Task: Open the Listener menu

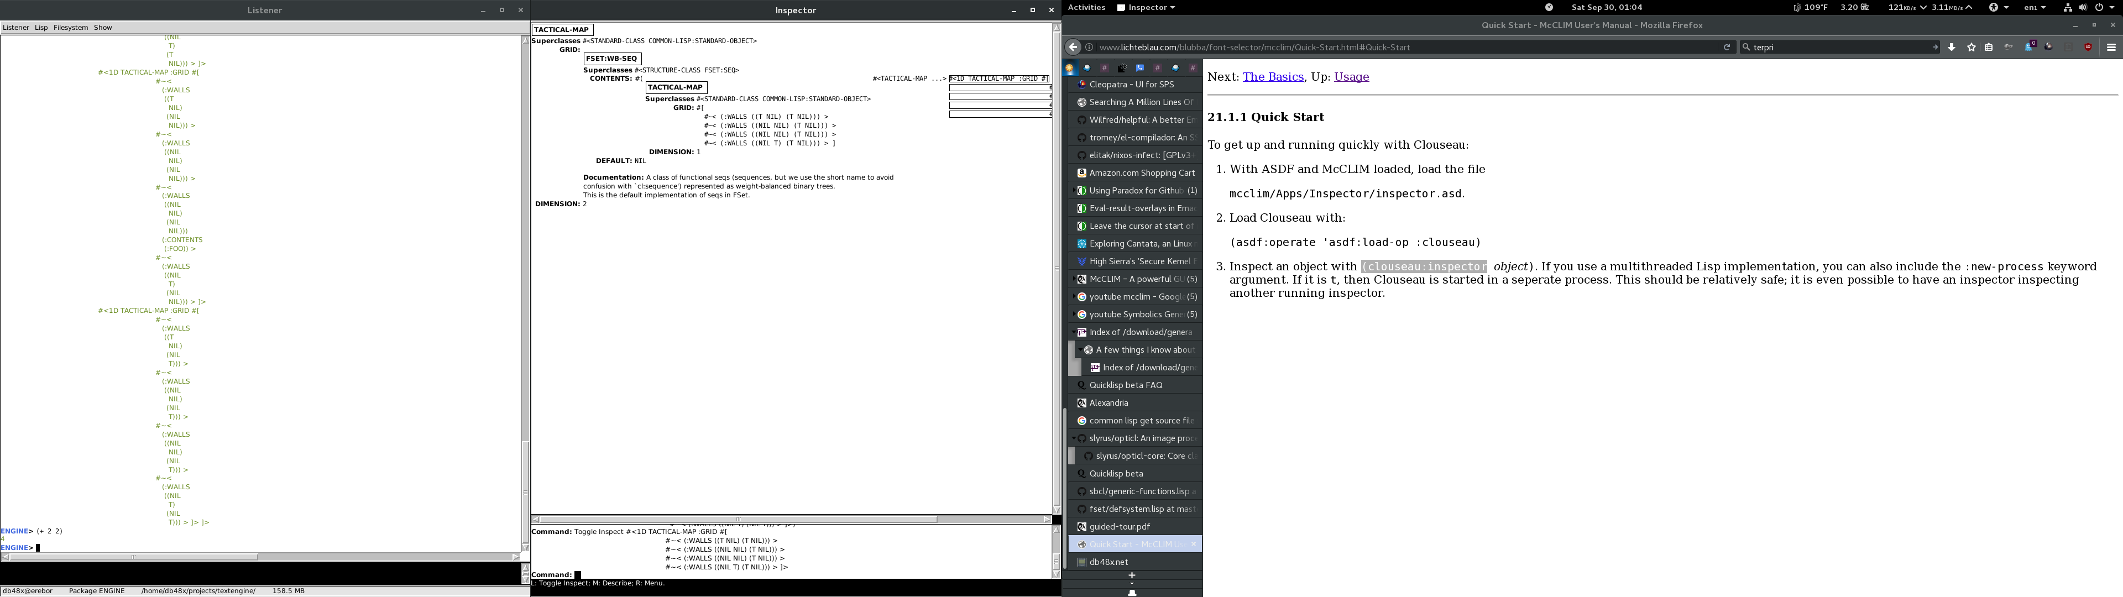Action: click(15, 27)
